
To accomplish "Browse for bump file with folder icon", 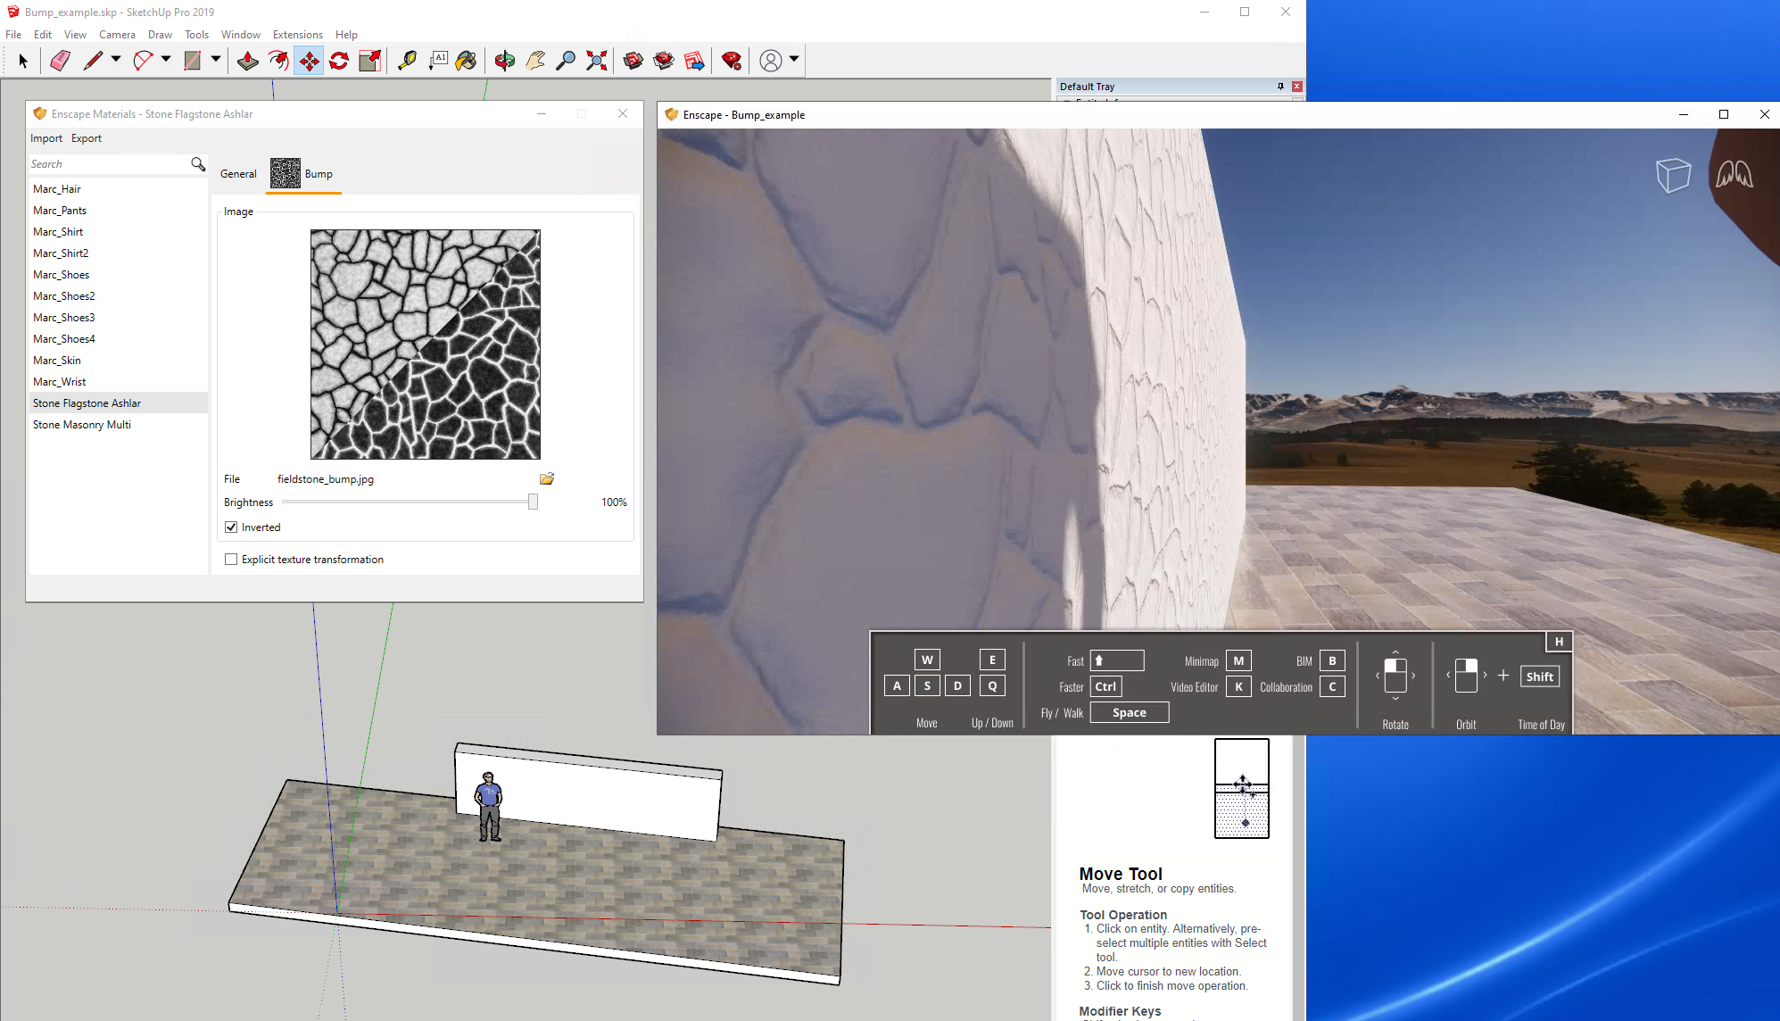I will (x=547, y=479).
